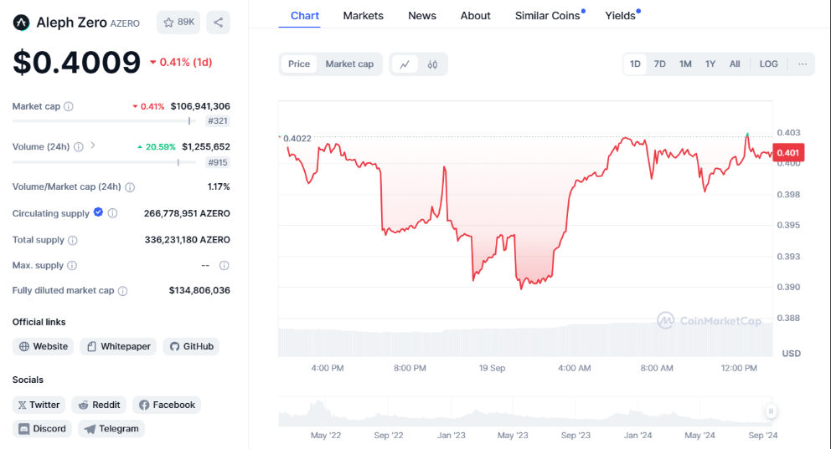Switch to the Chart tab
This screenshot has width=831, height=449.
[305, 16]
